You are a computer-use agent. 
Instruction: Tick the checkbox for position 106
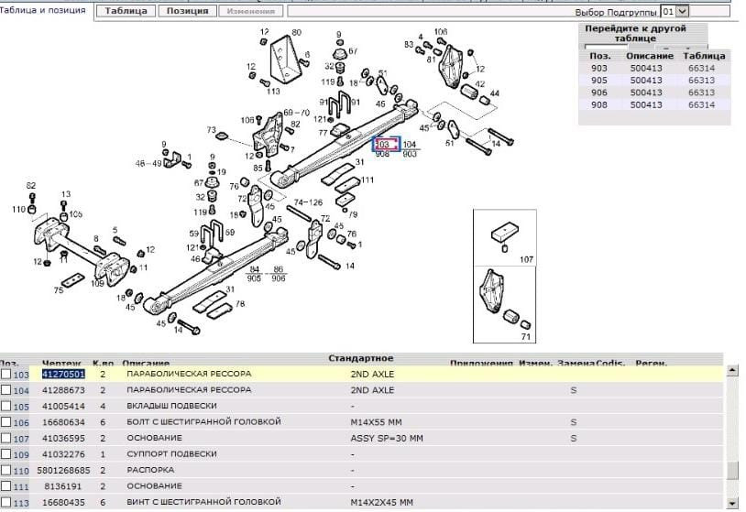point(6,422)
